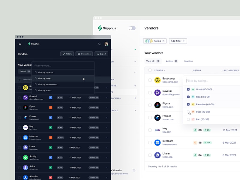The width and height of the screenshot is (240, 180).
Task: Open the hamburger menu in dark window
Action: pos(20,44)
